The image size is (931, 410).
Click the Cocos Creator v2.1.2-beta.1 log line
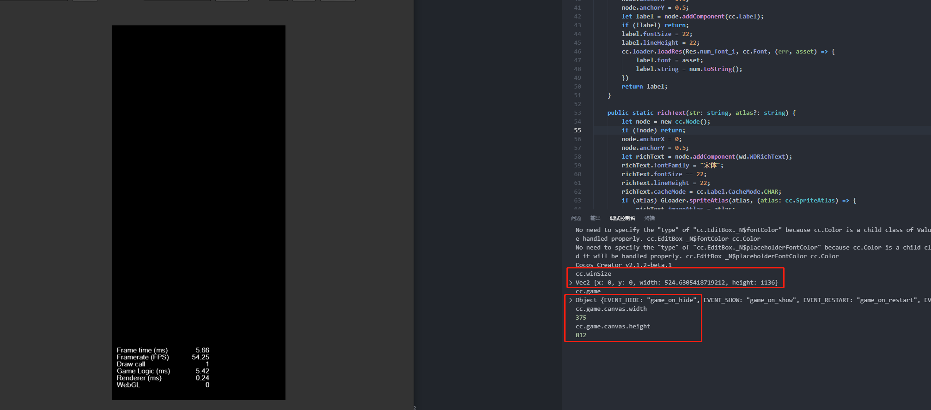click(623, 265)
